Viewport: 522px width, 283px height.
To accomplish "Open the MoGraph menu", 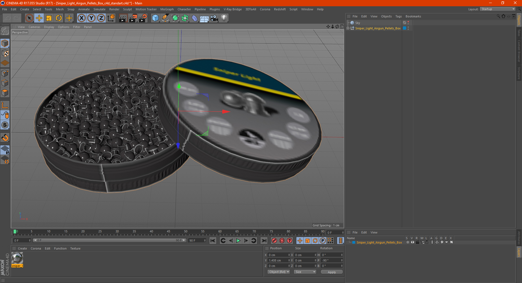I will [167, 9].
